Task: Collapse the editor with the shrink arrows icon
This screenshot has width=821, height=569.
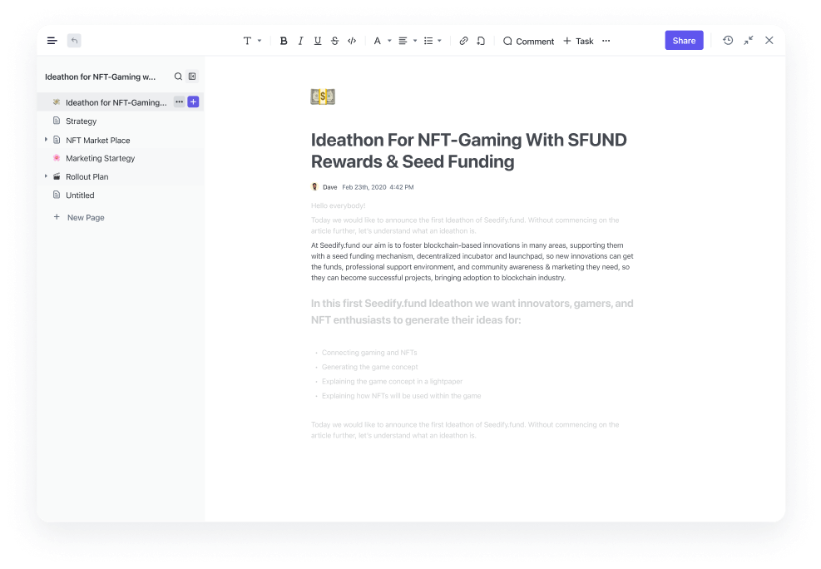Action: click(x=748, y=40)
